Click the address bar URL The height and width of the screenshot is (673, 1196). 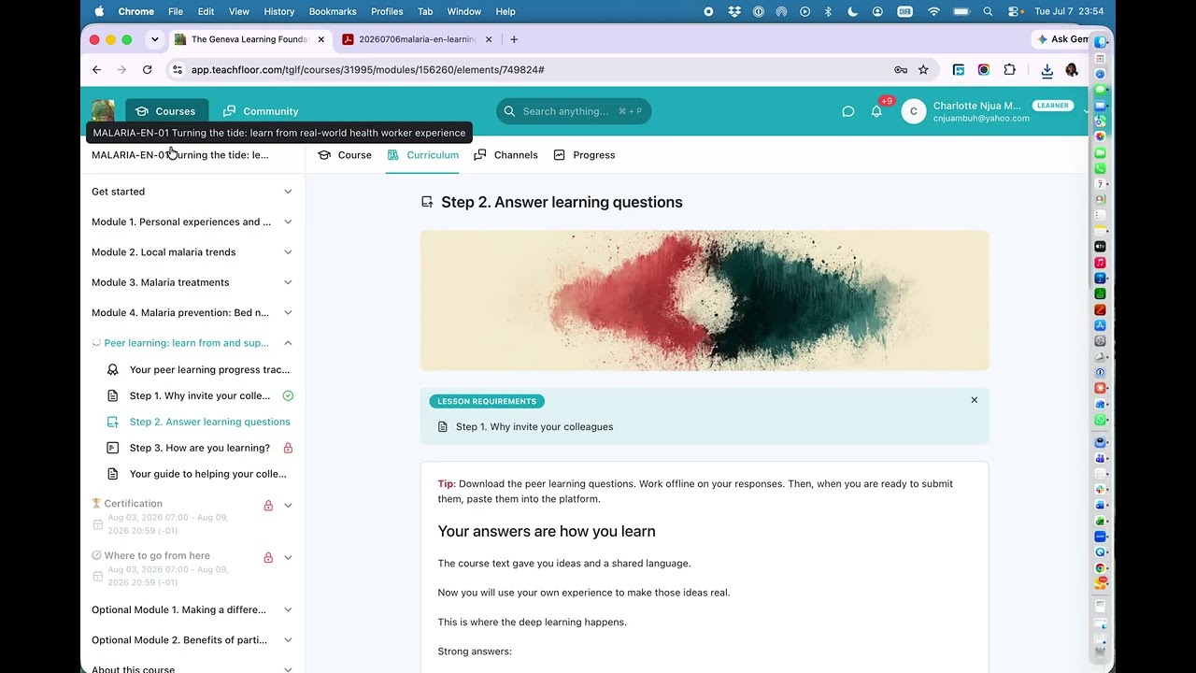[x=368, y=69]
